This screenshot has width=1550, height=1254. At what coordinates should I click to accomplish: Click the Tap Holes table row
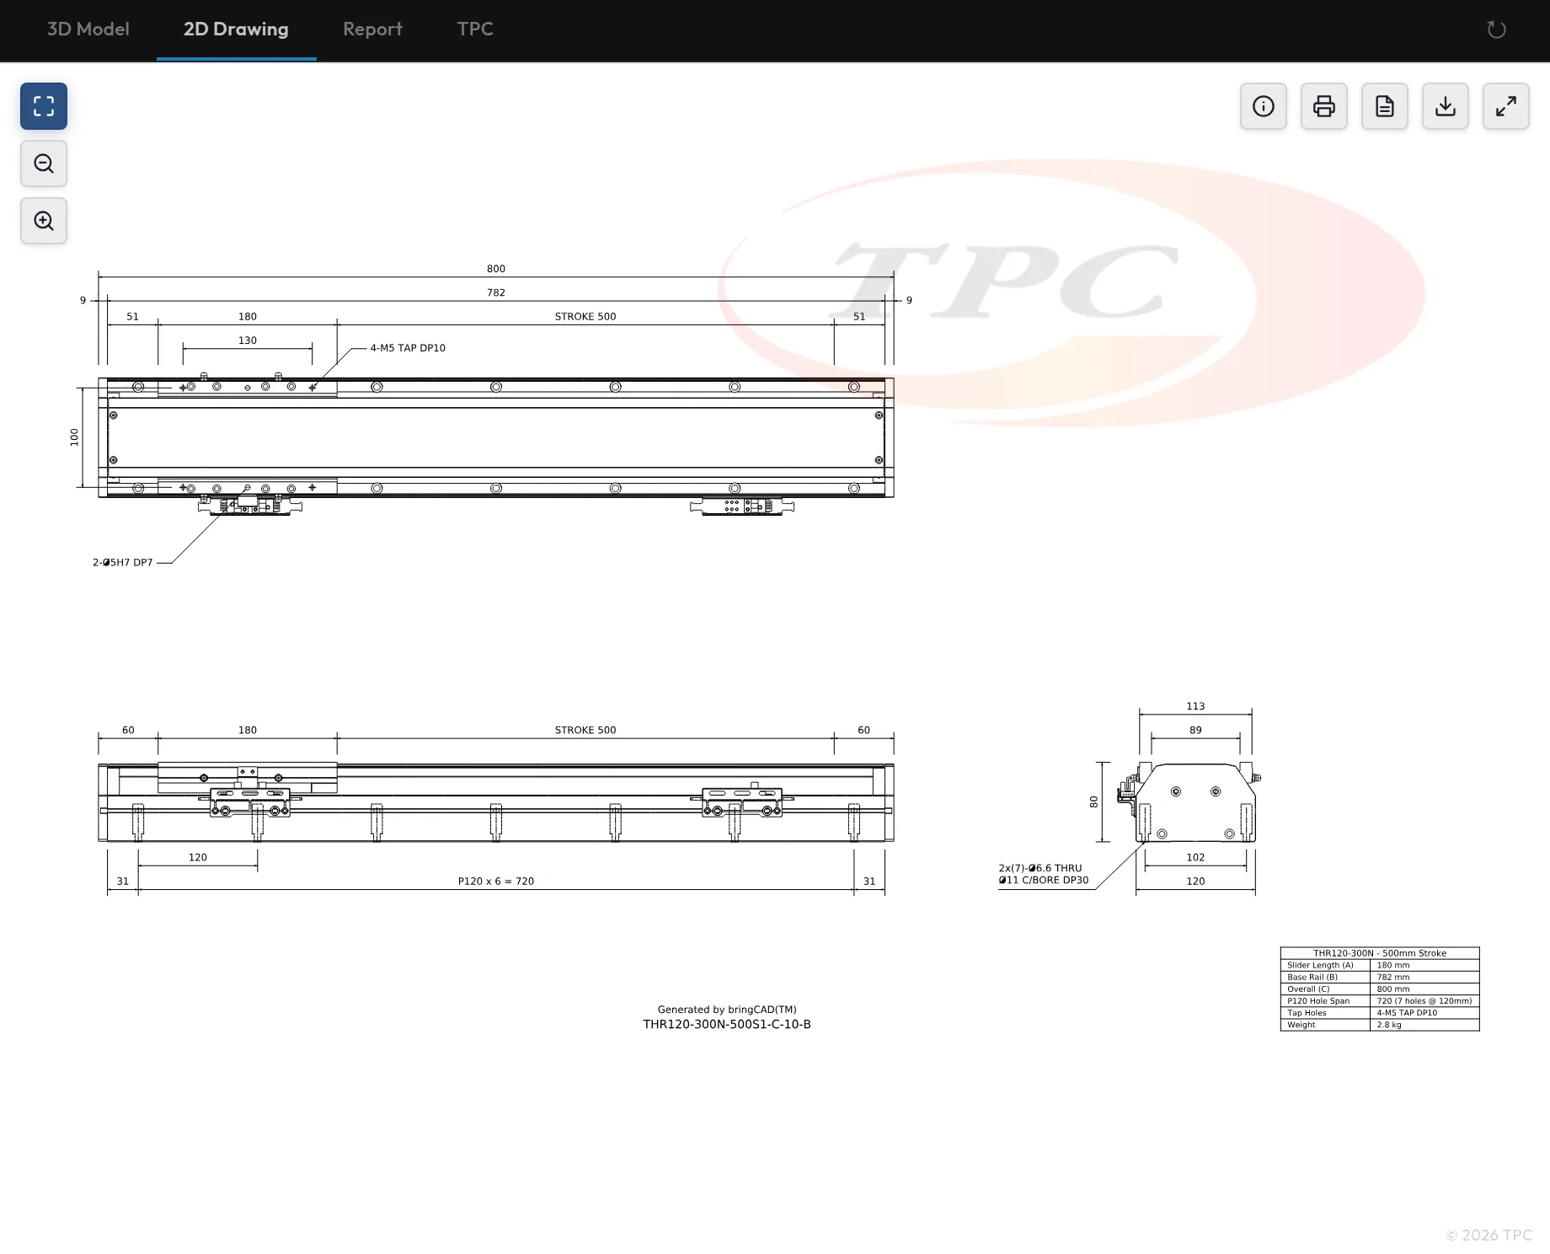[x=1380, y=1013]
